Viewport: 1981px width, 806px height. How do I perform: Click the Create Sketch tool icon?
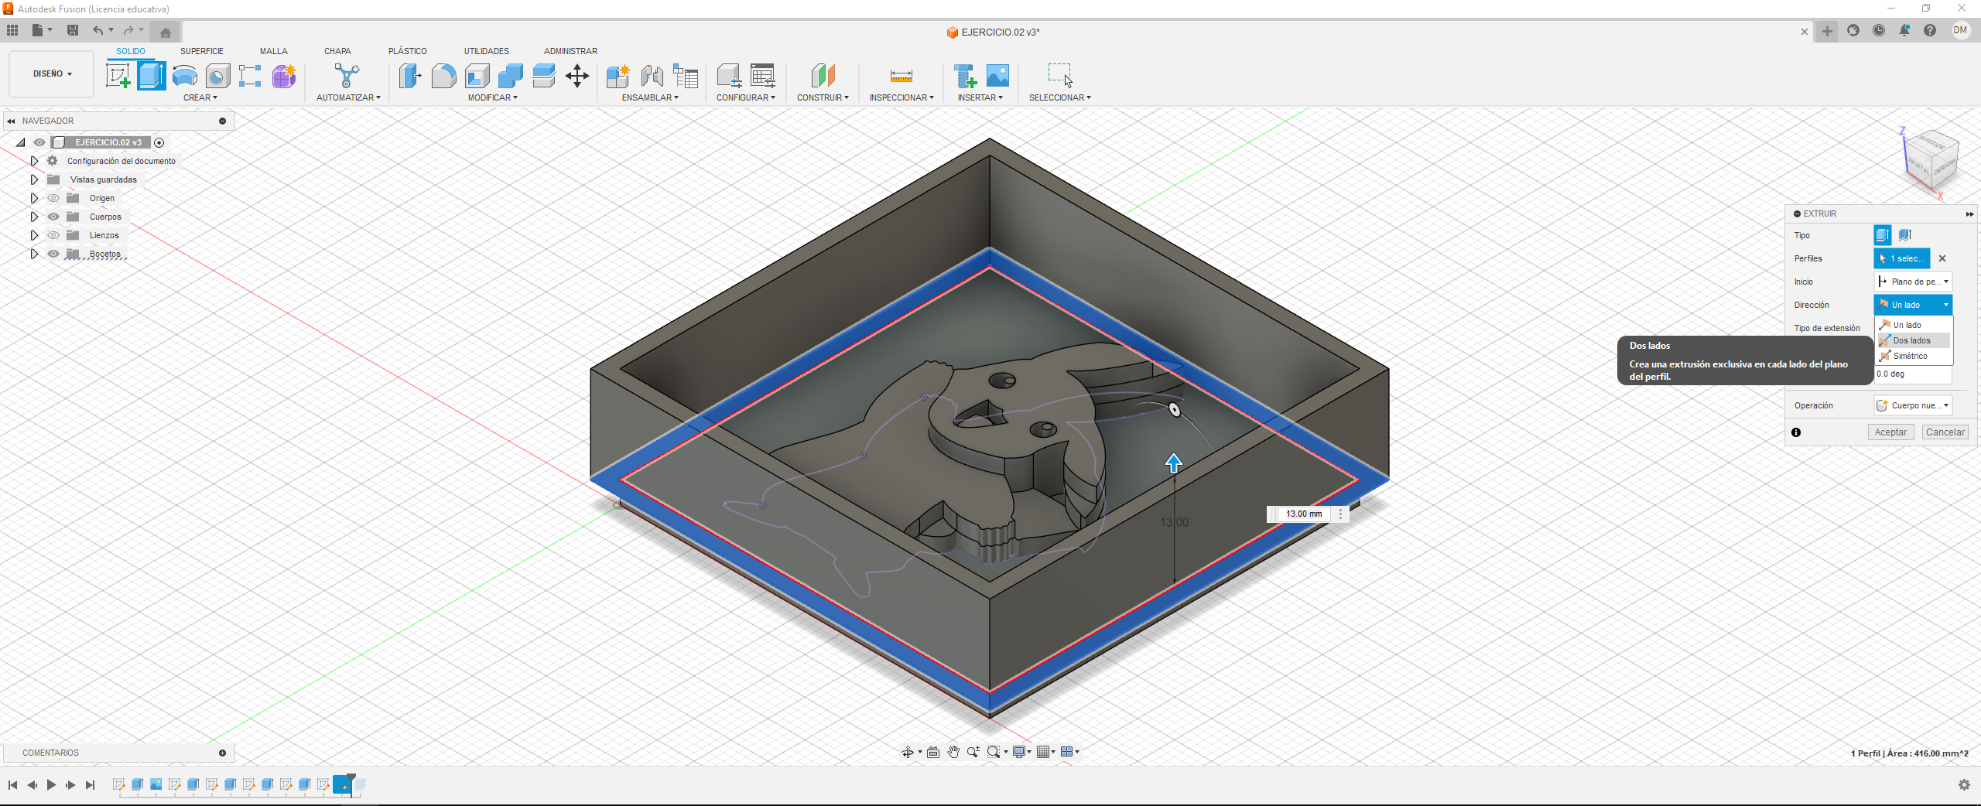118,76
